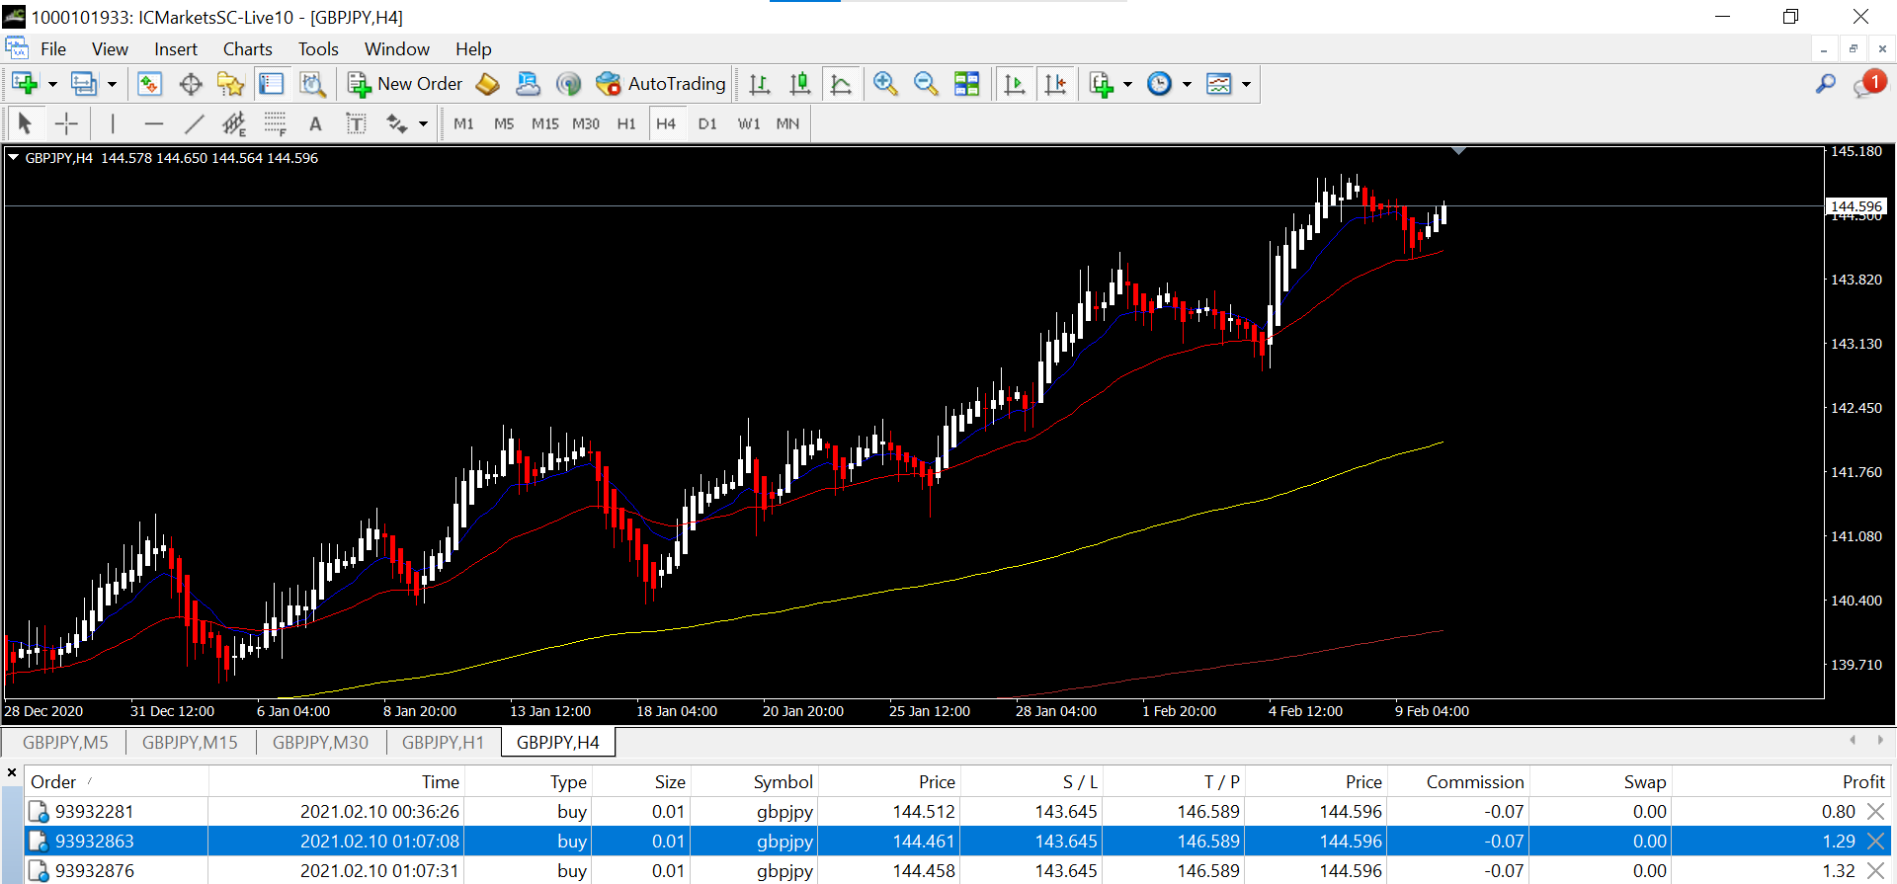
Task: Open New Chart toolbar icon
Action: (25, 84)
